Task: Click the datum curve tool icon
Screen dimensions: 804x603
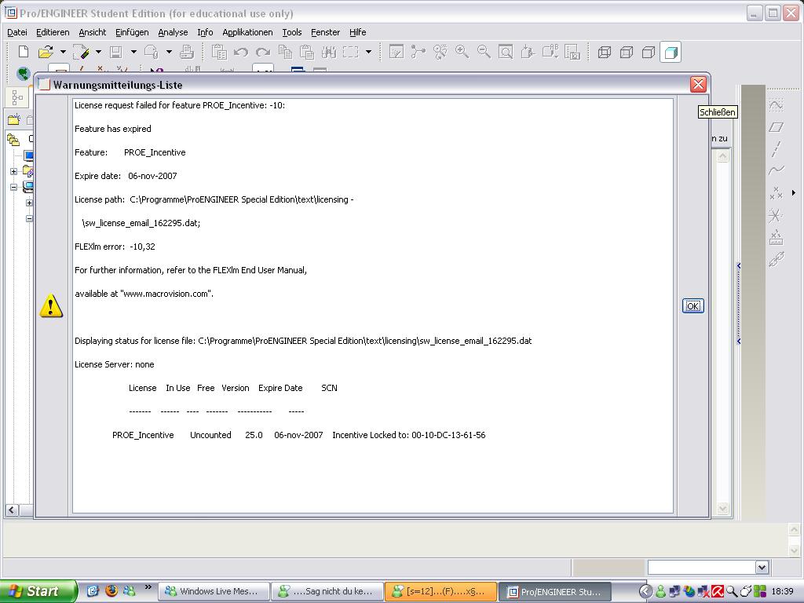Action: point(777,170)
